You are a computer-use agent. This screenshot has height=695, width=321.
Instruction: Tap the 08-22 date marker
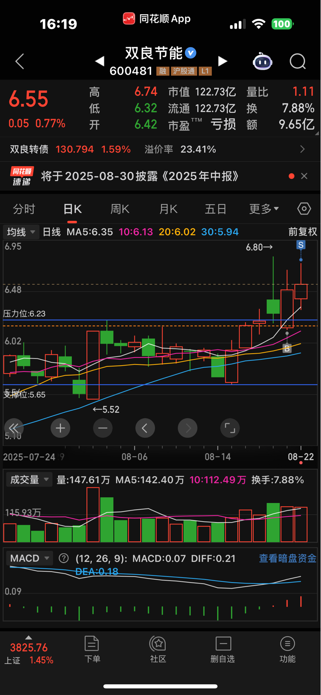pos(301,457)
